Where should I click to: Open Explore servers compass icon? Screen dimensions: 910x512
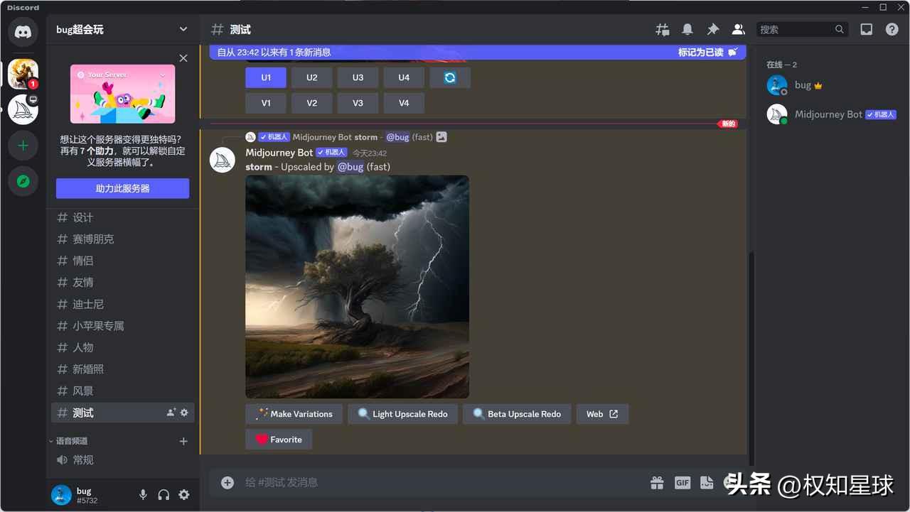23,182
